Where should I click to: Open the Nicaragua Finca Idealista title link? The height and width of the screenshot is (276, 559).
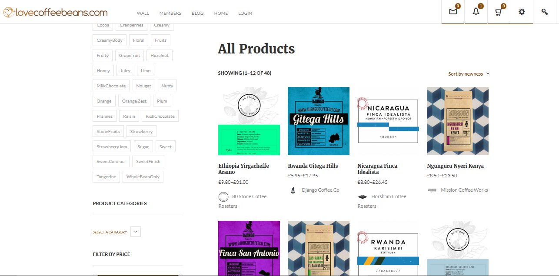(377, 169)
